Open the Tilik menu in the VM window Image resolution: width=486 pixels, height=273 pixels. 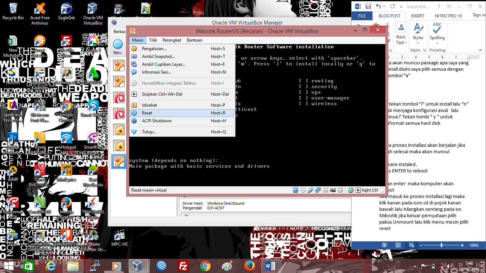point(153,40)
